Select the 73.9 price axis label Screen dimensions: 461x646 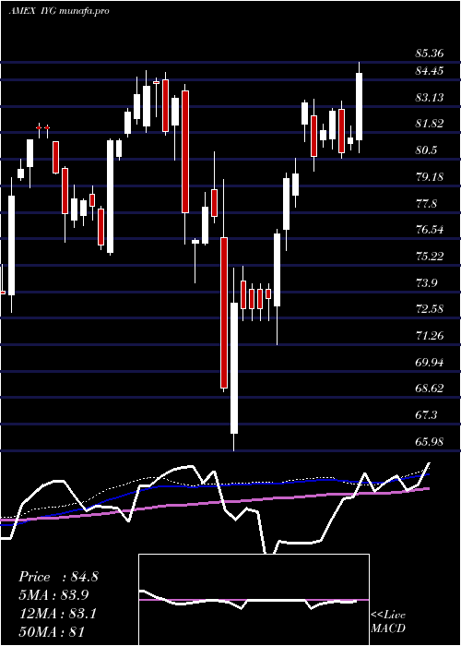pos(426,283)
